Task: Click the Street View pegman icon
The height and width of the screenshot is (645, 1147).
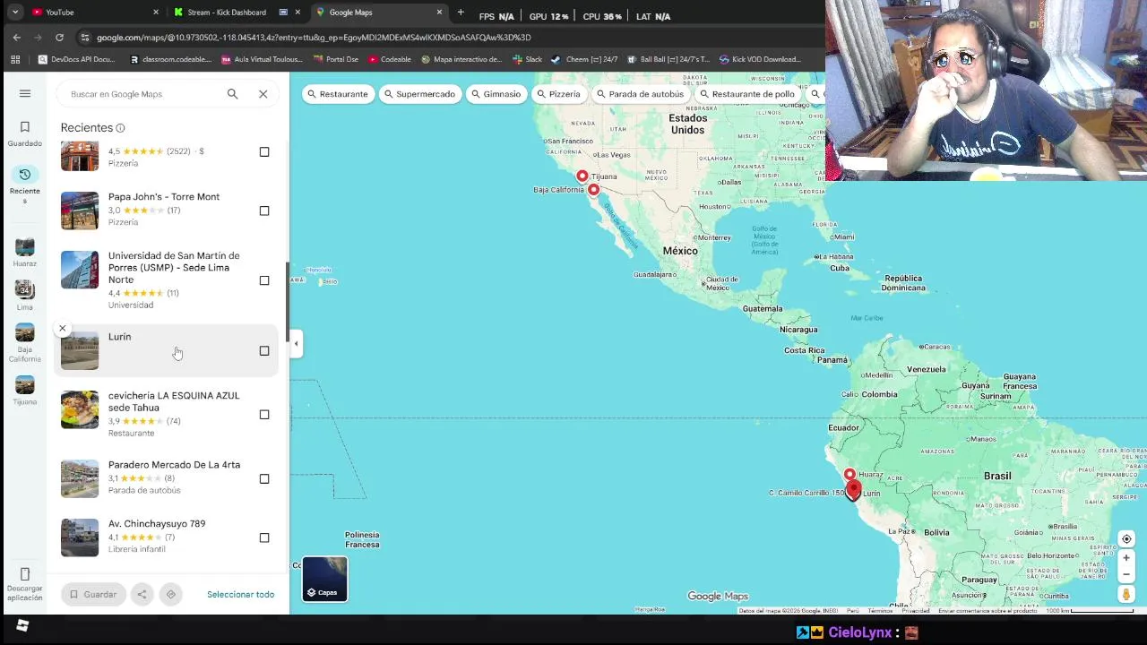Action: coord(1126,594)
